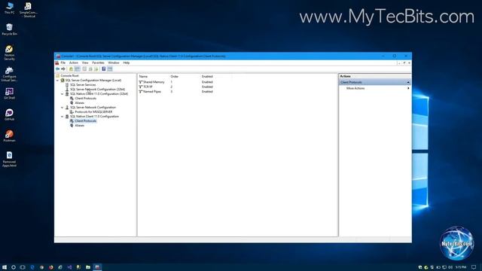Viewport: 482px width, 271px height.
Task: Open the View menu
Action: [85, 62]
